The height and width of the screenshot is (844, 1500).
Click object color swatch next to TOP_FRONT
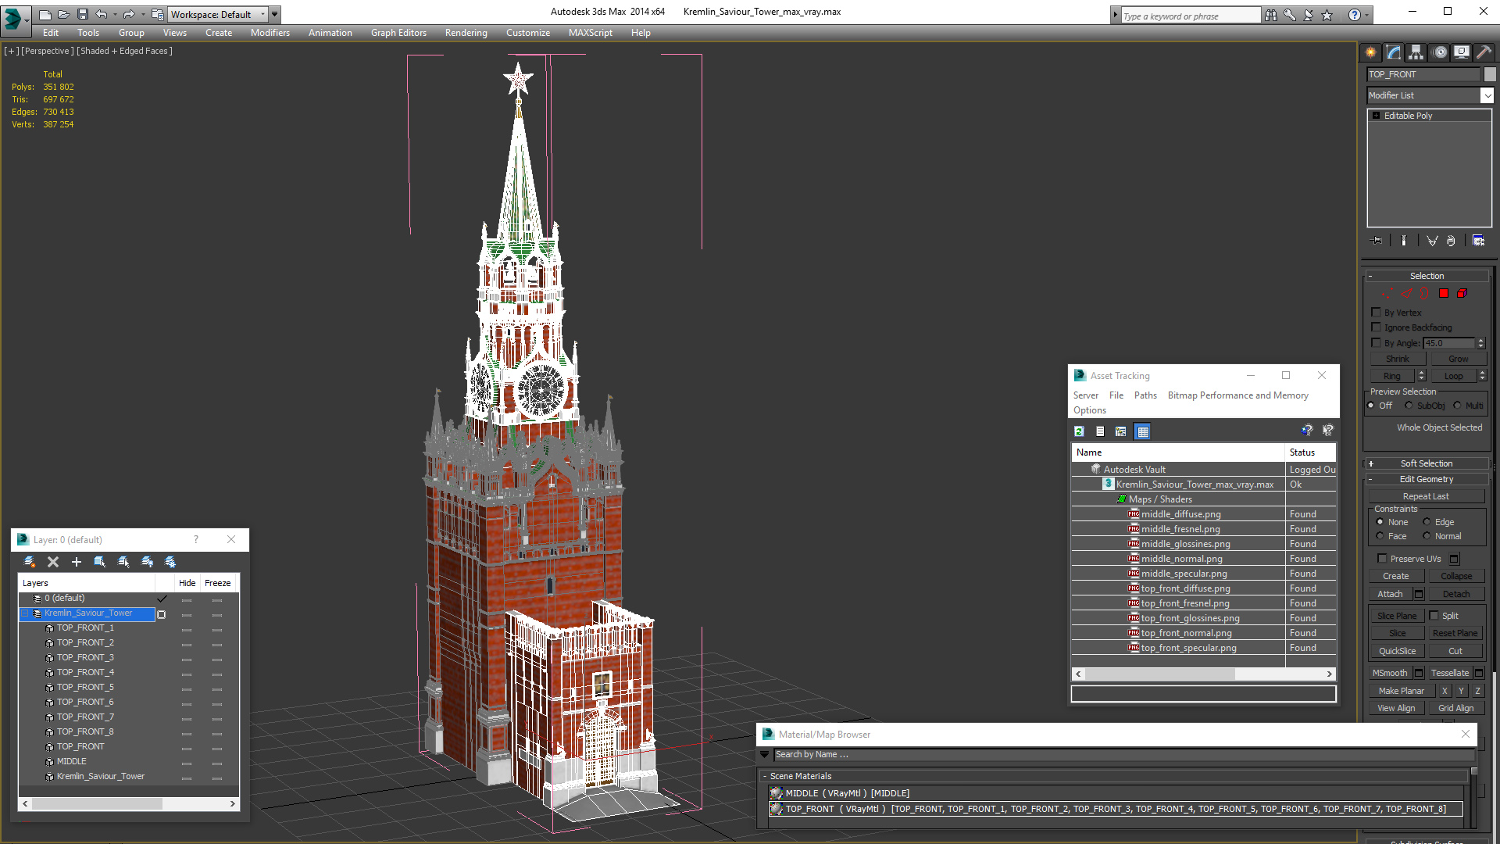pos(1490,74)
